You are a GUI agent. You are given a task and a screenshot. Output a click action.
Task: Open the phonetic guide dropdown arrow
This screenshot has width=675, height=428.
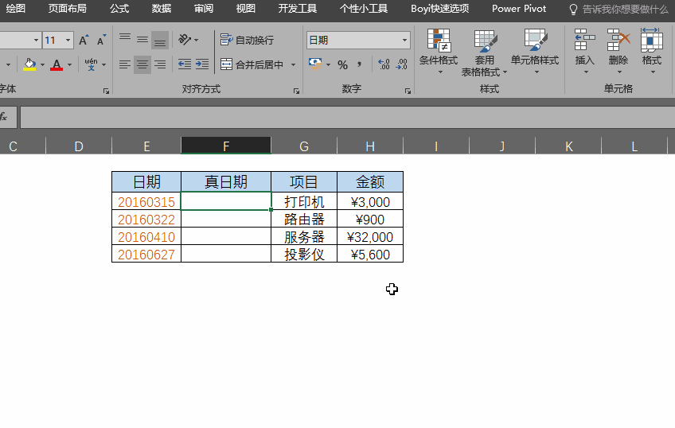[x=103, y=65]
